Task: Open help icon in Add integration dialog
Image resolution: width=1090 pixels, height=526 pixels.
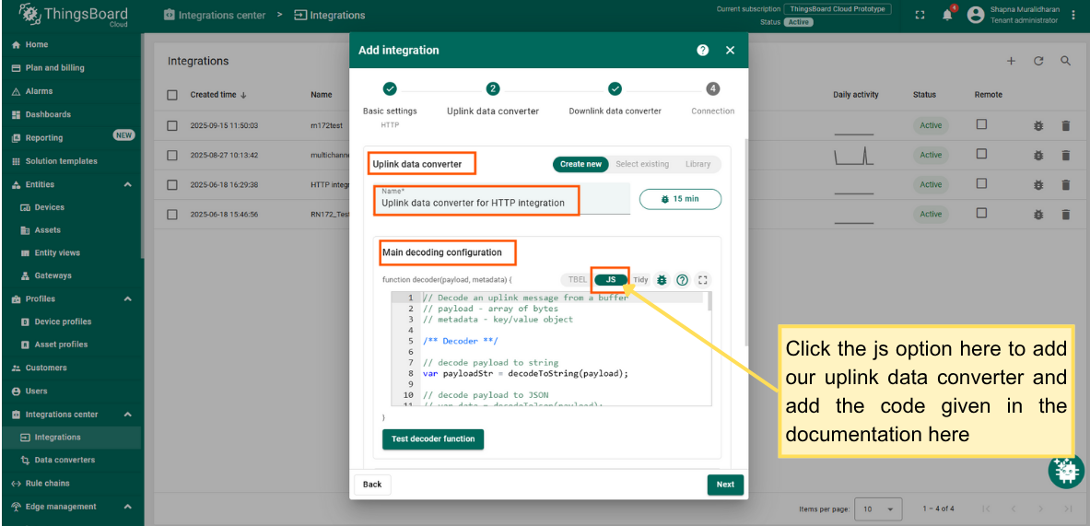Action: (703, 51)
